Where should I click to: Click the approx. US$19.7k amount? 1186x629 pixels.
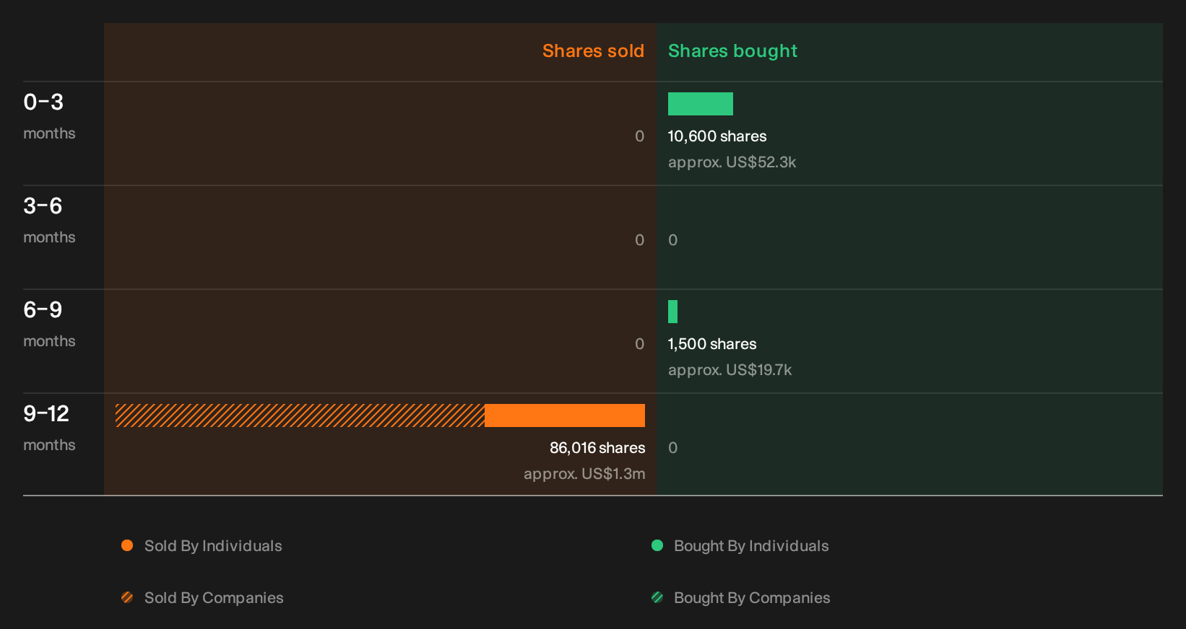pyautogui.click(x=730, y=370)
